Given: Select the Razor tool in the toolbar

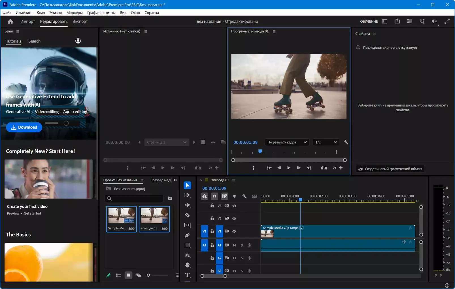Looking at the screenshot, I should click(x=187, y=215).
